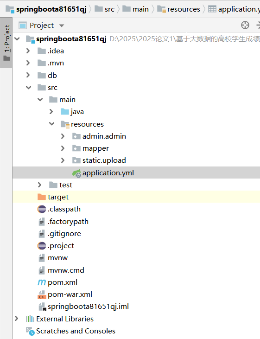This screenshot has height=339, width=260.
Task: Select the pom-war.xml file name
Action: [x=70, y=294]
